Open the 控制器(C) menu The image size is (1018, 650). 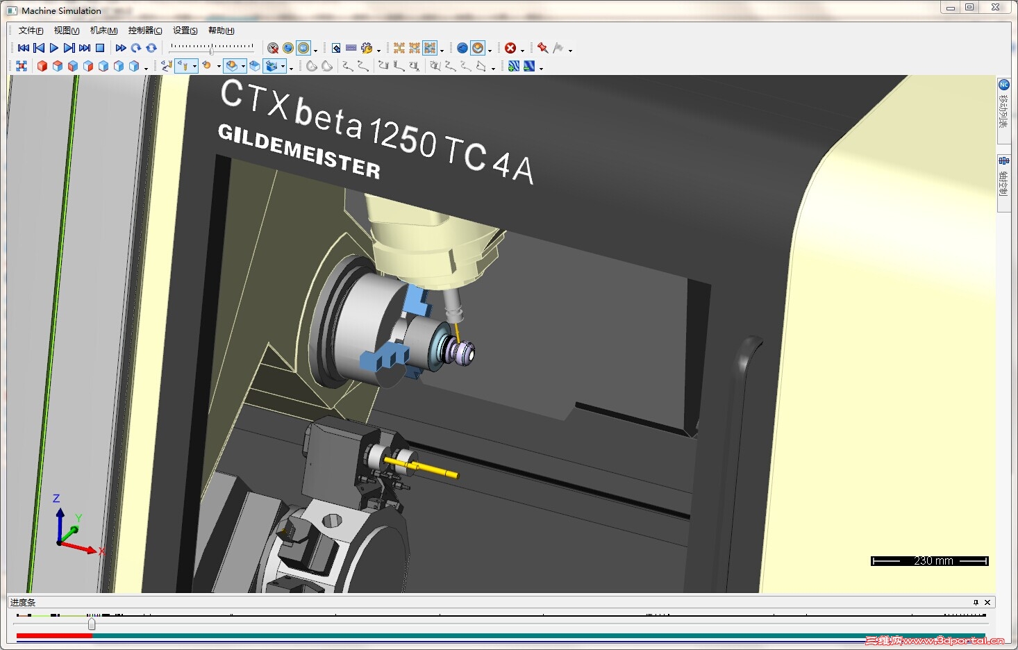pyautogui.click(x=145, y=31)
